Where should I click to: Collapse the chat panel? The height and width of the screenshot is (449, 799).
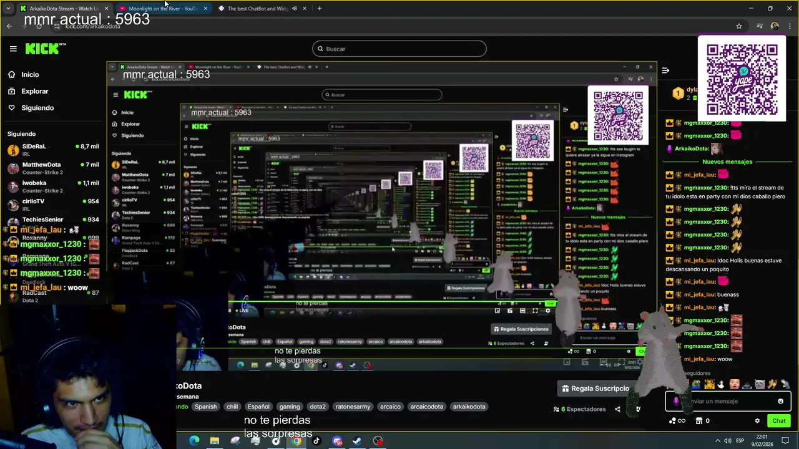click(x=665, y=70)
